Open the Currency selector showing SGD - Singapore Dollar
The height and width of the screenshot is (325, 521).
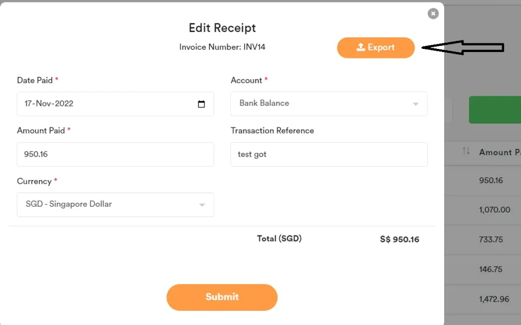115,205
